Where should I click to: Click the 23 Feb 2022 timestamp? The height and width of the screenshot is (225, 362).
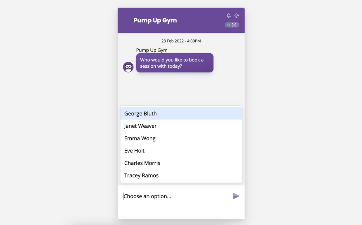click(x=181, y=41)
